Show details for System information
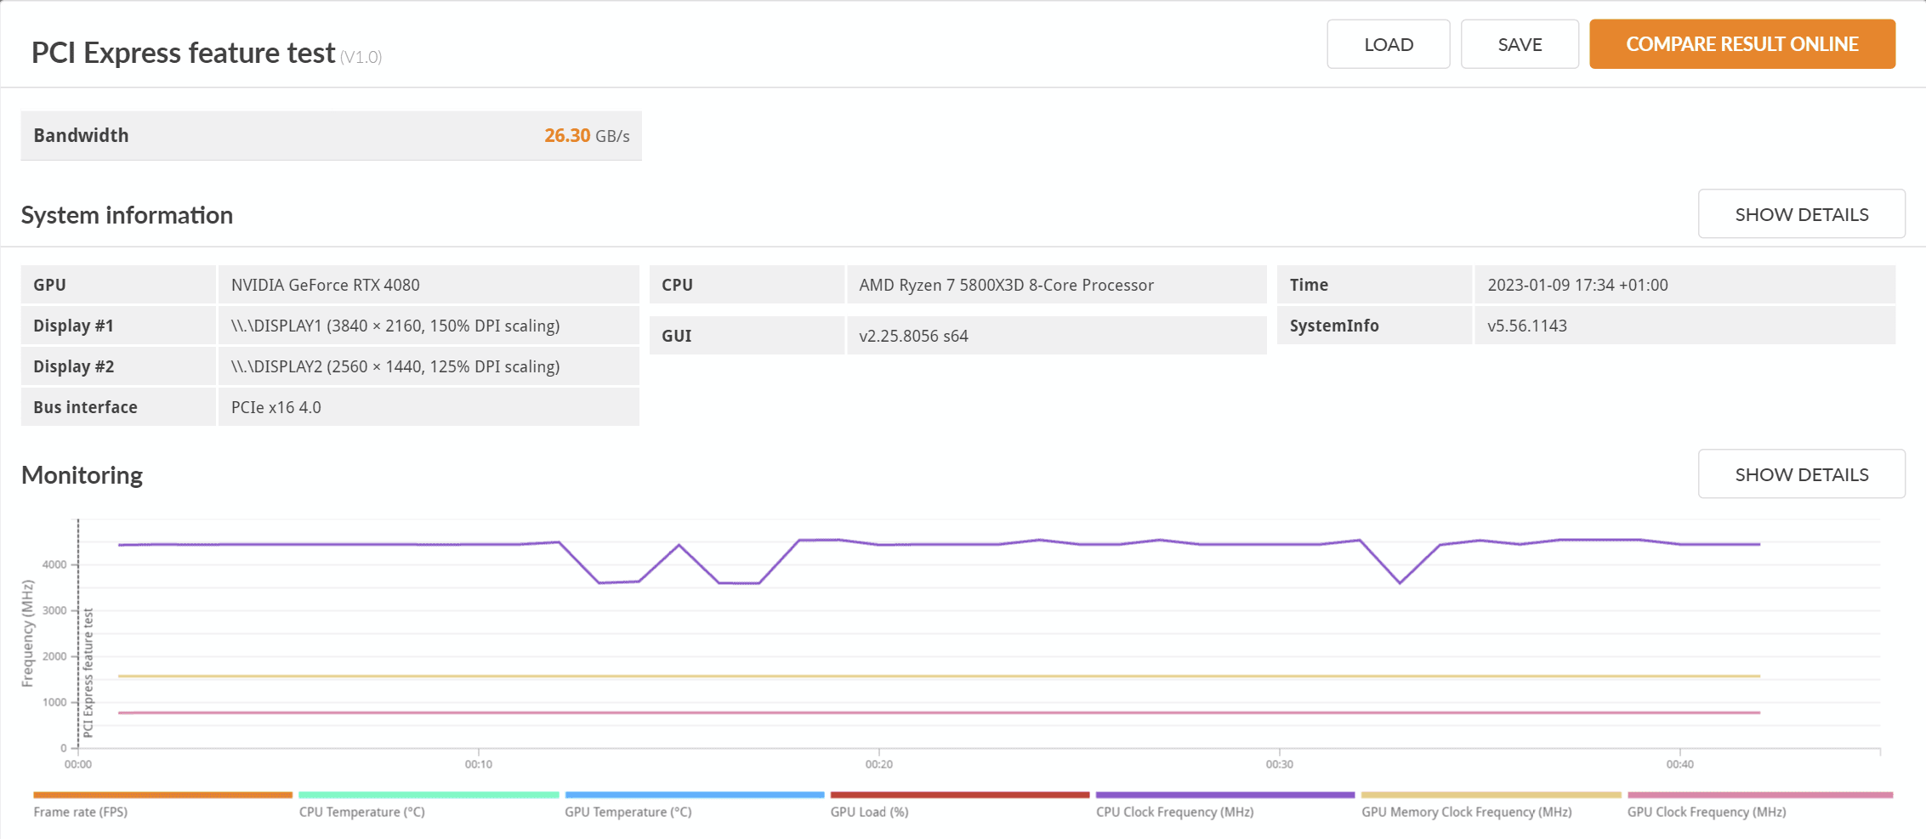This screenshot has height=839, width=1926. click(1801, 214)
